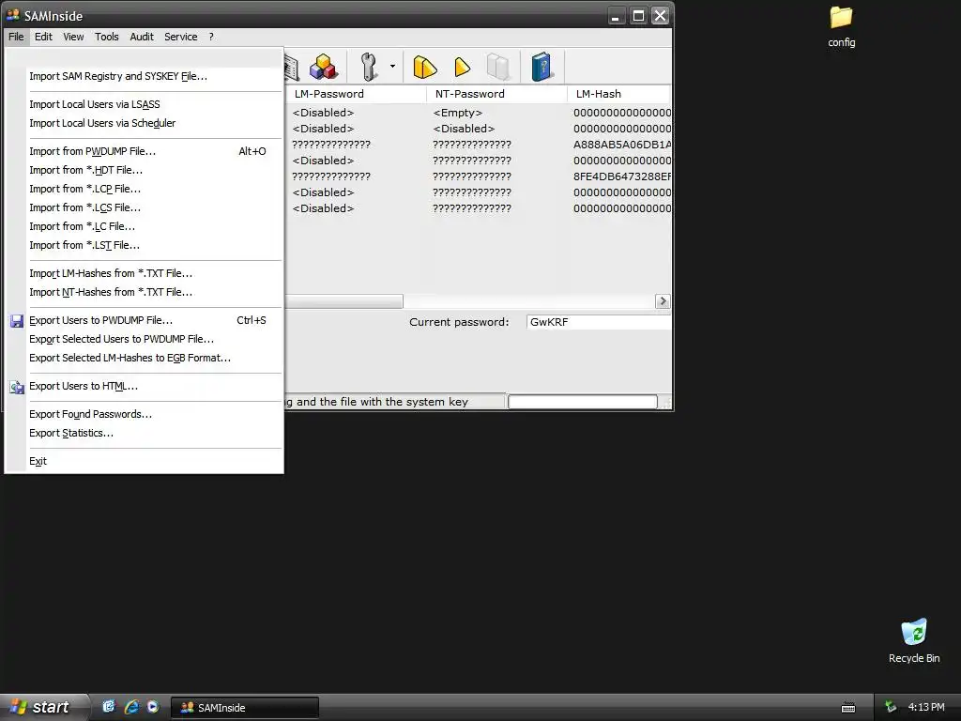Select the 8FE4DB6473288E LM-Hash cell
This screenshot has height=721, width=961.
(622, 176)
